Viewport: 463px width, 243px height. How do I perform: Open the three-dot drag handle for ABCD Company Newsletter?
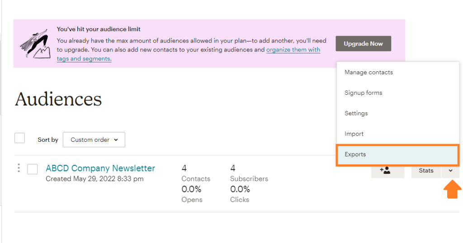click(x=19, y=168)
